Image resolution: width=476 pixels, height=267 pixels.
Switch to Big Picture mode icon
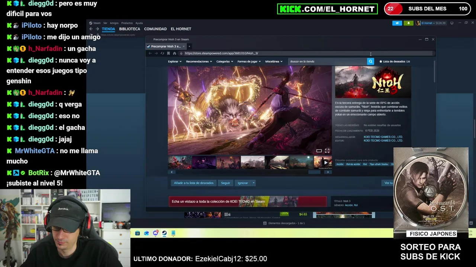pyautogui.click(x=452, y=23)
